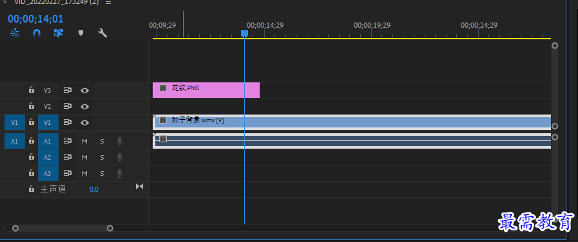Click the master track output assignment icon
The image size is (578, 242).
pyautogui.click(x=139, y=187)
